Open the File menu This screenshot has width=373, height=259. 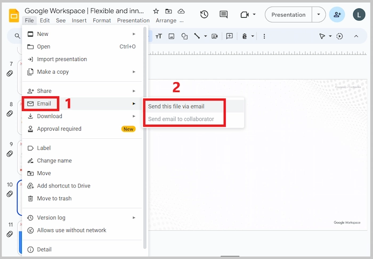[x=29, y=20]
